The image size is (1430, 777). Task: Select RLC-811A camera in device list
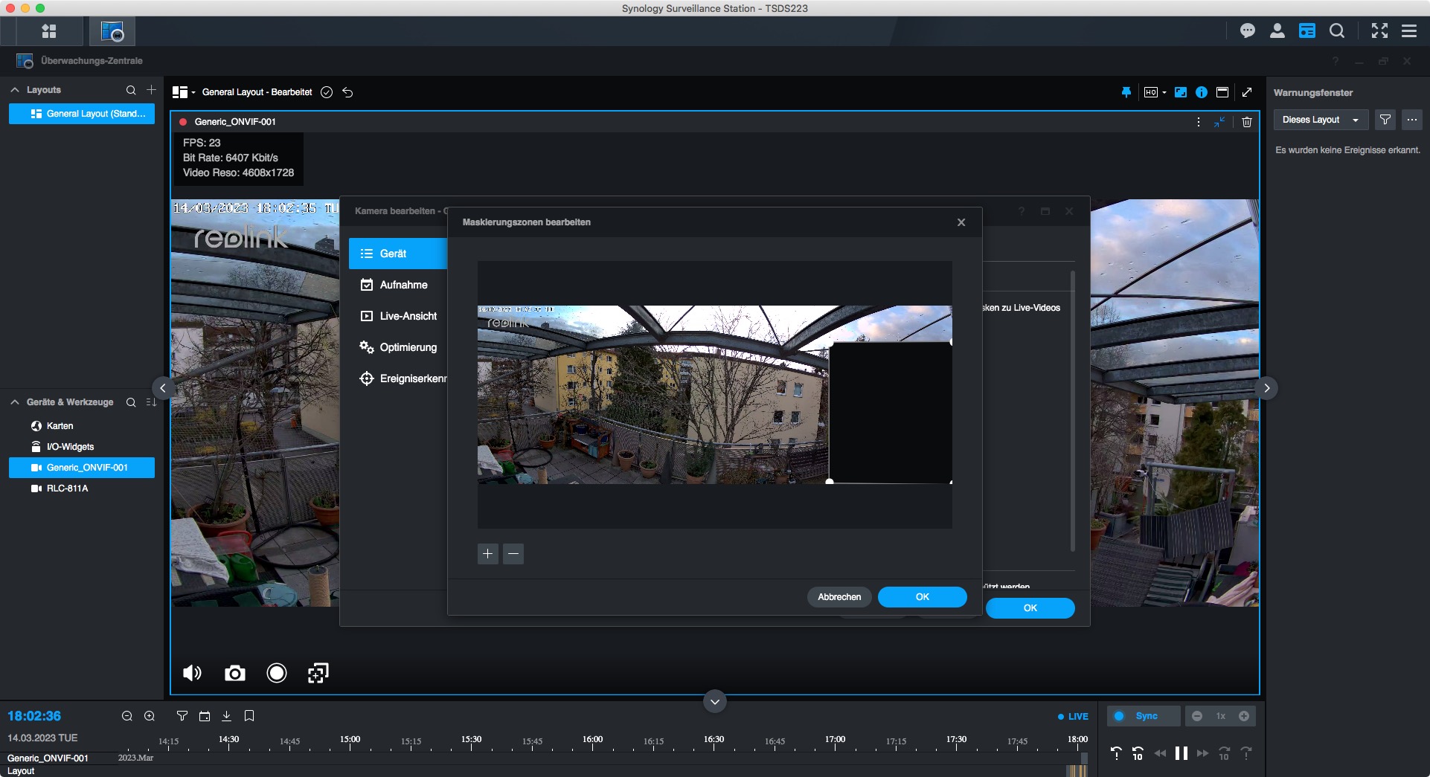tap(67, 489)
